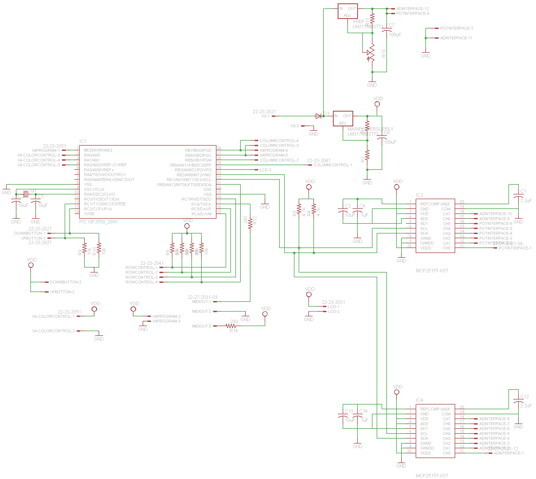Click the X4PROGRAM-4 label
This screenshot has width=536, height=479.
click(x=274, y=150)
